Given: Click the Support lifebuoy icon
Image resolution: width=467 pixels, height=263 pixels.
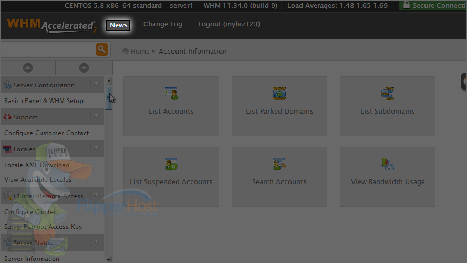Looking at the screenshot, I should click(7, 117).
